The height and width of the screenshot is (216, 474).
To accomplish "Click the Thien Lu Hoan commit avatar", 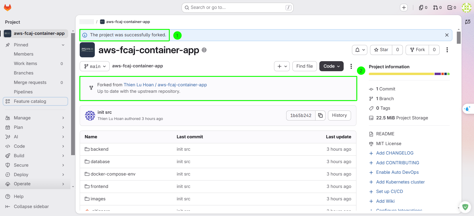I will tap(90, 116).
